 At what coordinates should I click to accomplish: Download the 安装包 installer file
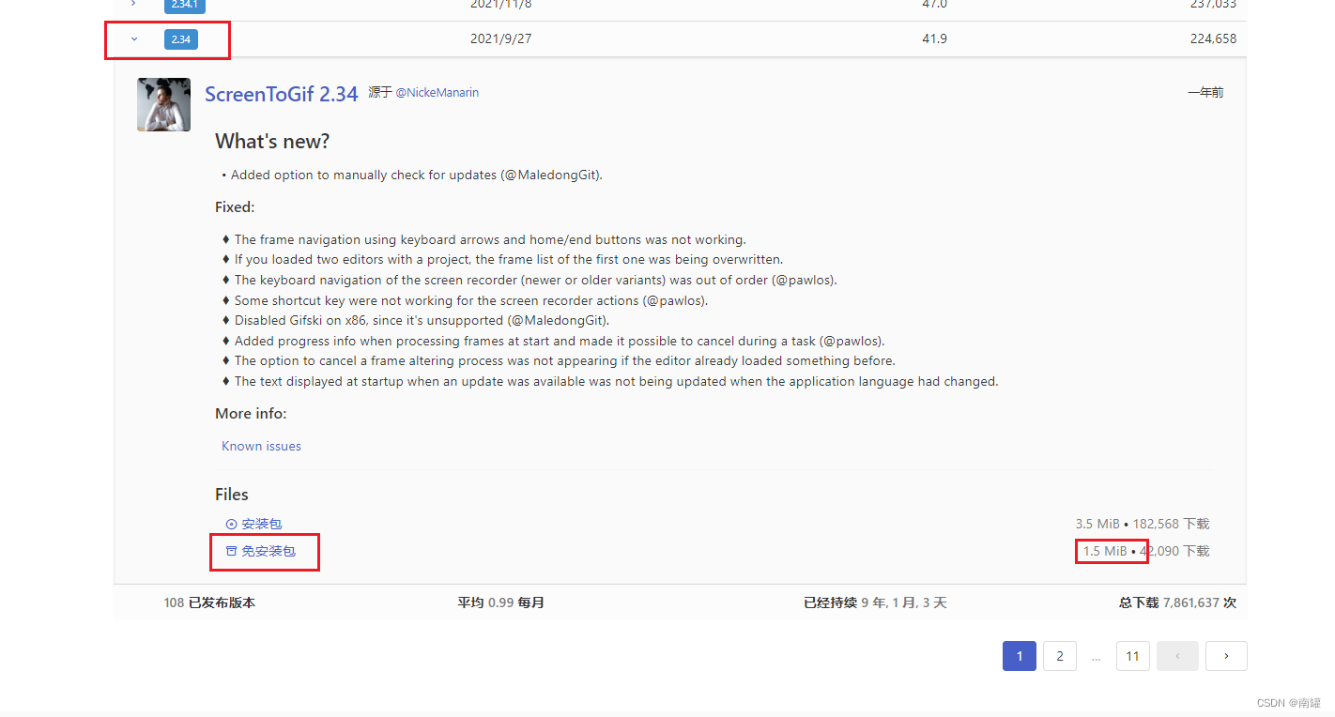[261, 524]
